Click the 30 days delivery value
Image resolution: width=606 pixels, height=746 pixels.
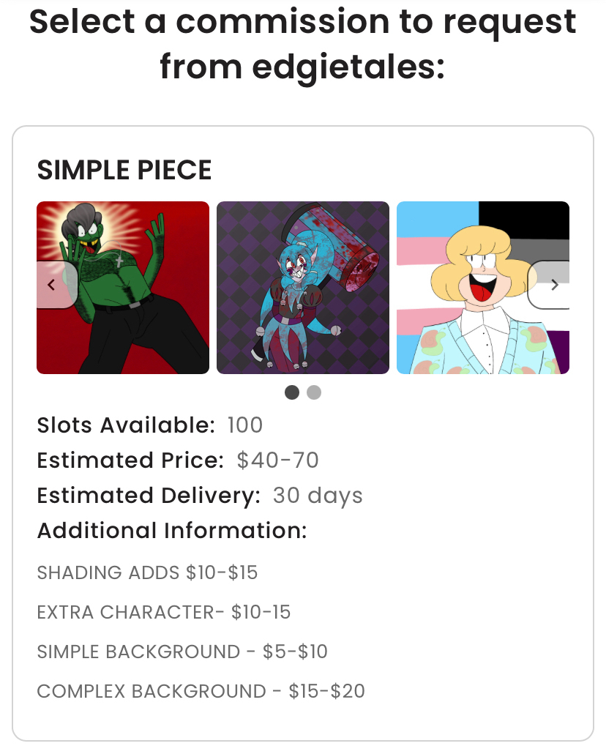(318, 496)
